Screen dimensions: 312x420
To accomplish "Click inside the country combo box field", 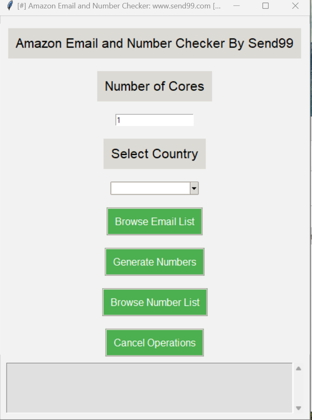I will pyautogui.click(x=150, y=189).
